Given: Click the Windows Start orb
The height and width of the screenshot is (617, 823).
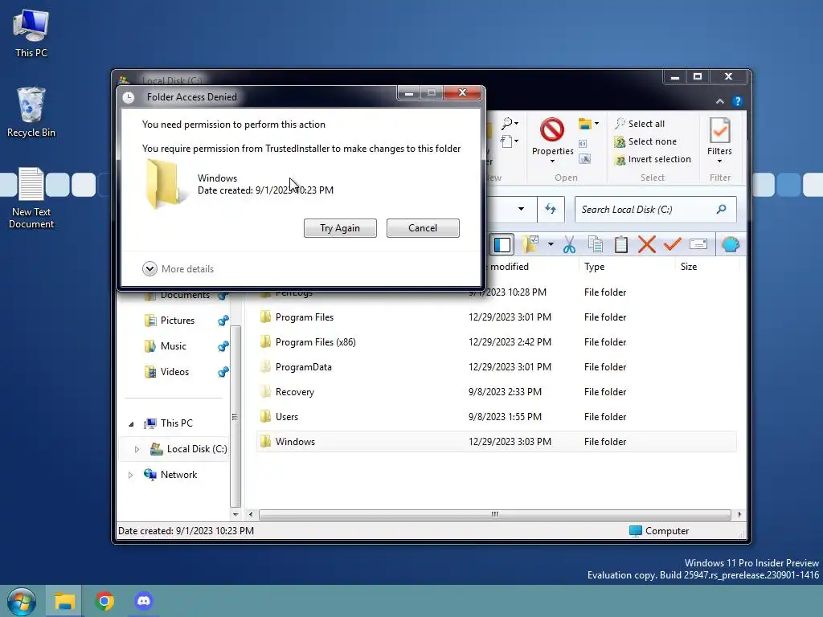Looking at the screenshot, I should (22, 601).
